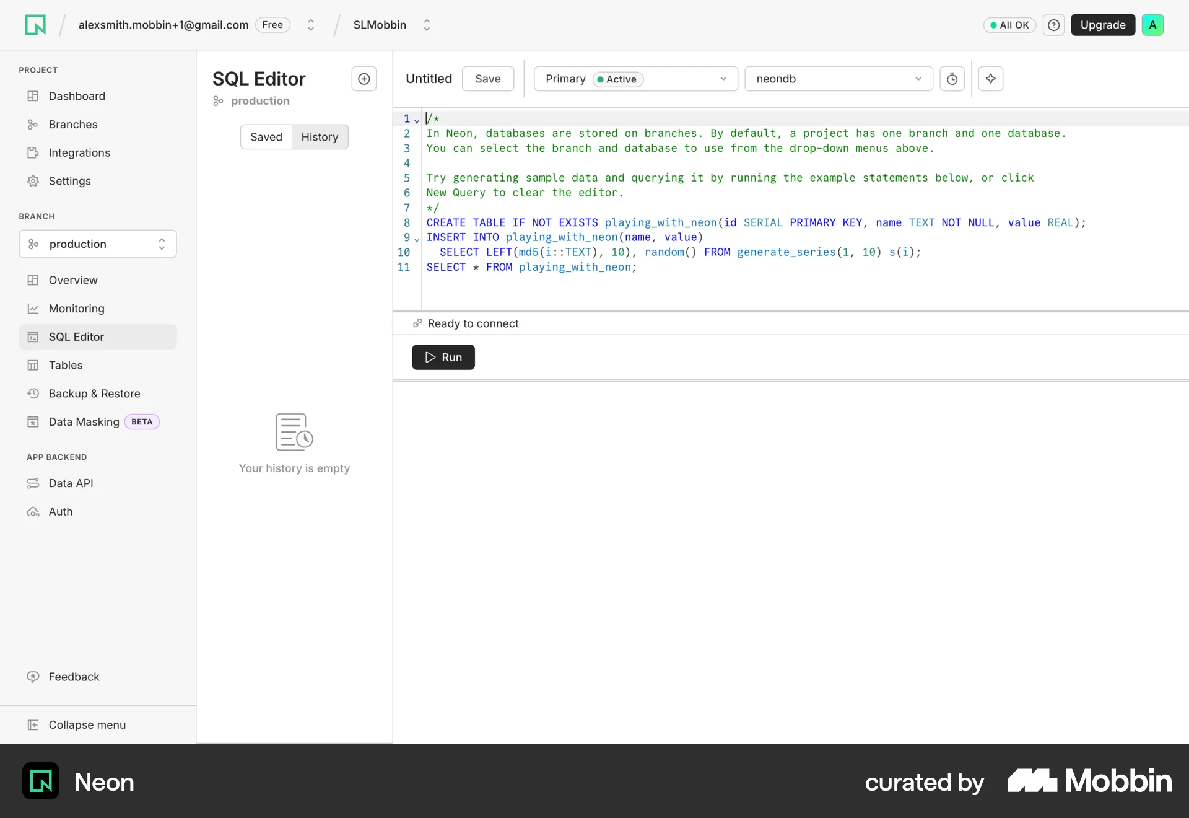Click the Free plan badge
1189x818 pixels.
[272, 25]
